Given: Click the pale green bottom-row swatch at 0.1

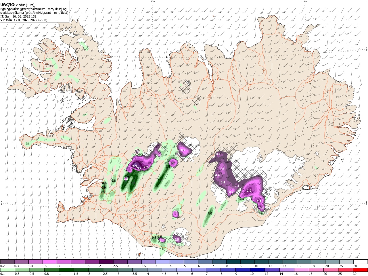Looking at the screenshot, I should click(7, 270).
